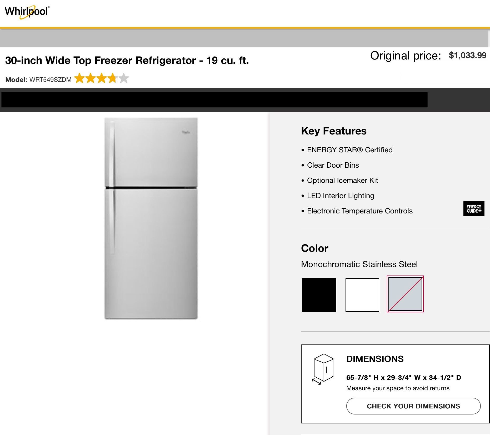Click the product title link

127,60
